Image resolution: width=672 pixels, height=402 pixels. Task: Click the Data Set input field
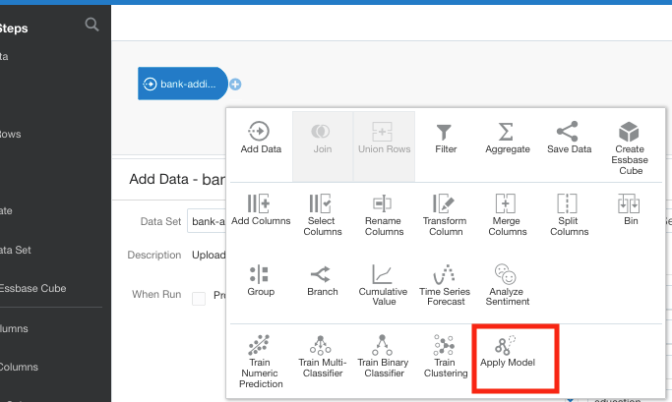[x=208, y=222]
